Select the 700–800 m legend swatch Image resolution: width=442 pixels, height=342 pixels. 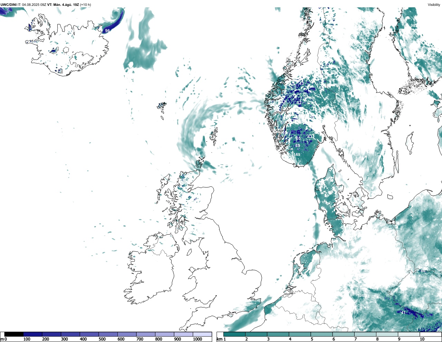[x=146, y=334]
